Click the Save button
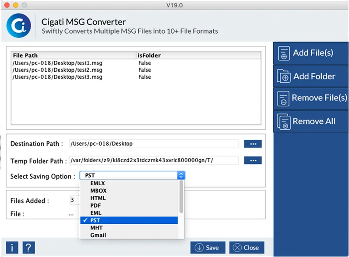349x257 pixels. (208, 247)
